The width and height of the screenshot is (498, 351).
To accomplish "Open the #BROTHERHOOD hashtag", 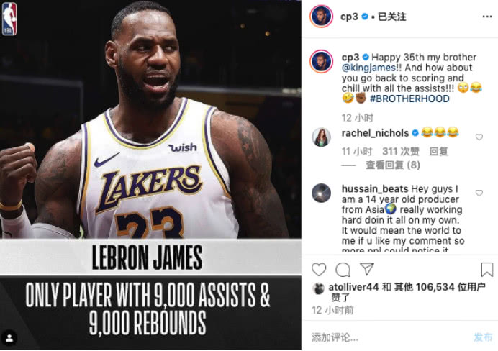I will (409, 99).
